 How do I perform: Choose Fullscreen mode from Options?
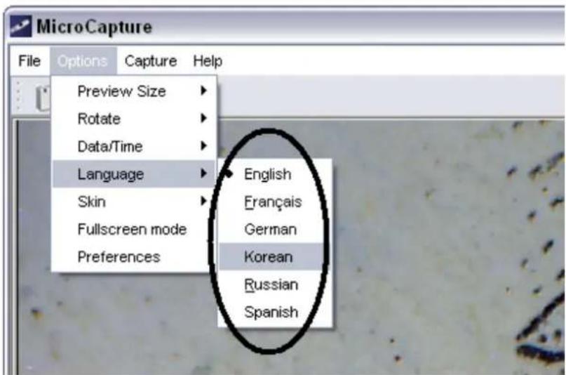[x=134, y=230]
